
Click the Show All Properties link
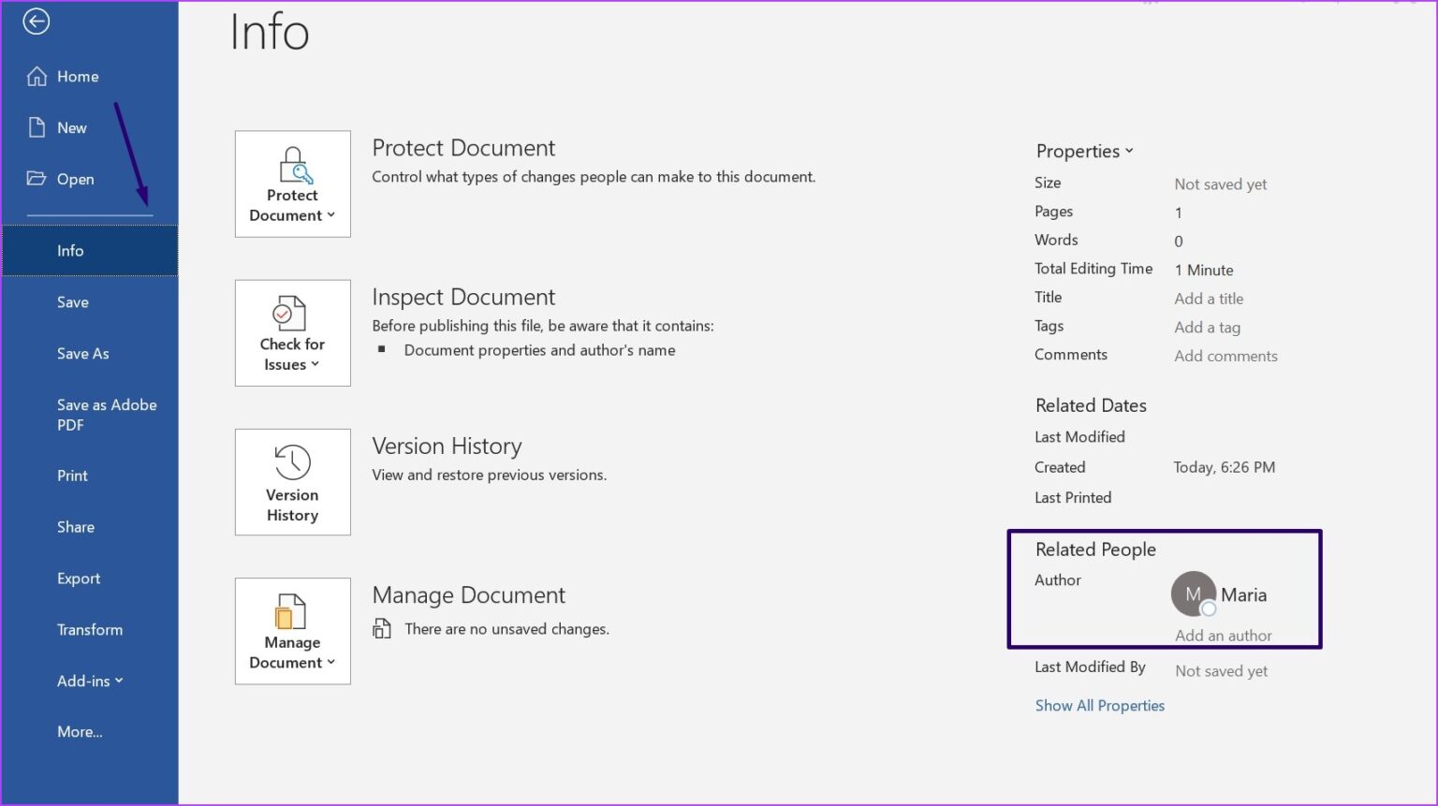[1100, 705]
